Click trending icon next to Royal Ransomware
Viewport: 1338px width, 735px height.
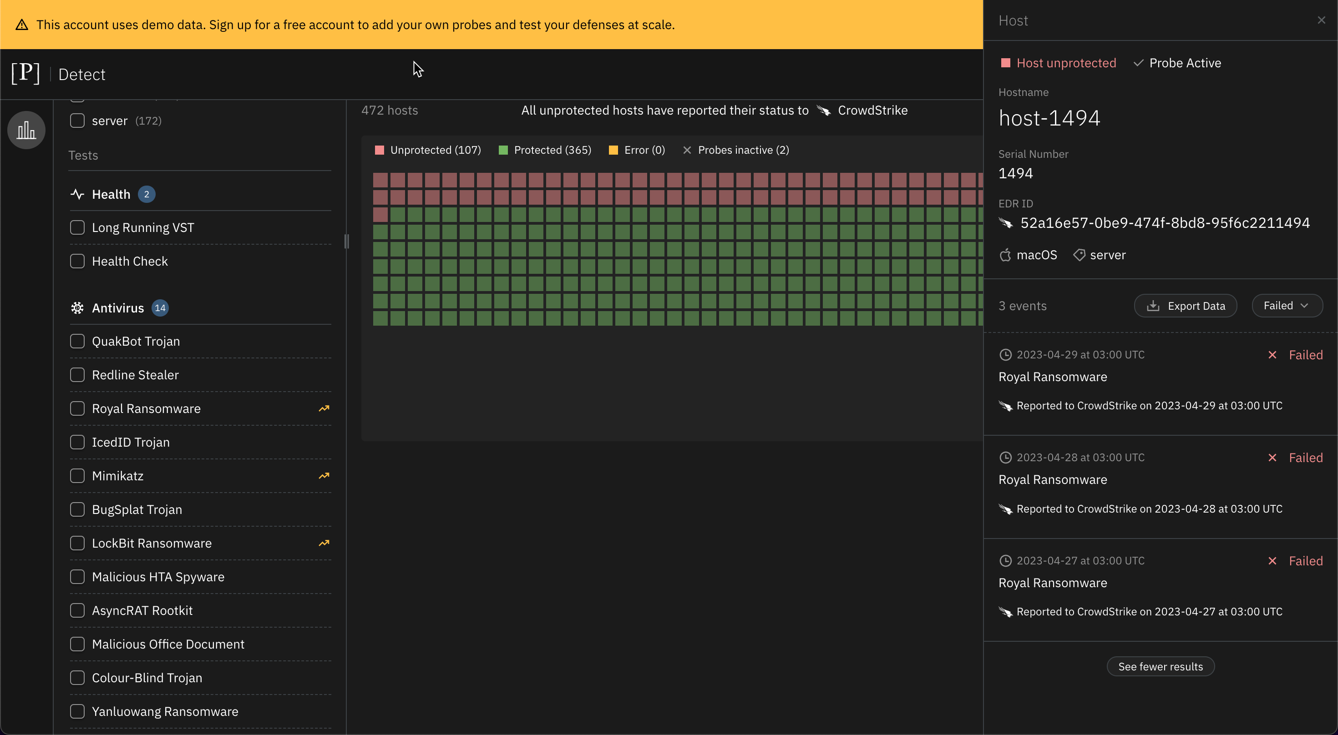tap(324, 408)
